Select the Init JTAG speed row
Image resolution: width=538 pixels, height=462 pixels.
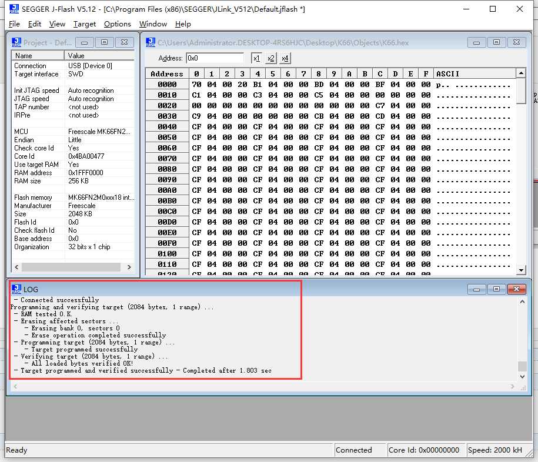73,90
